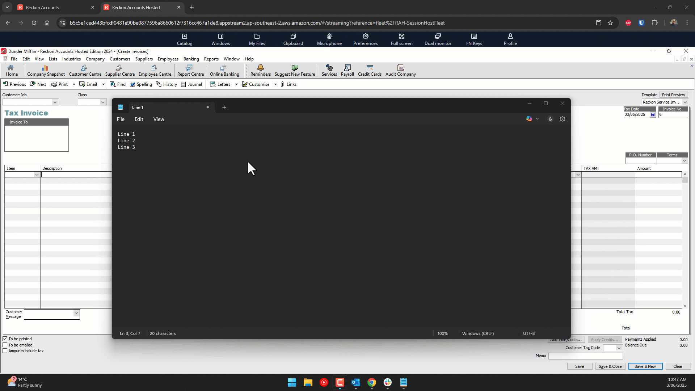The width and height of the screenshot is (695, 391).
Task: Open Windows Start menu
Action: (x=292, y=382)
